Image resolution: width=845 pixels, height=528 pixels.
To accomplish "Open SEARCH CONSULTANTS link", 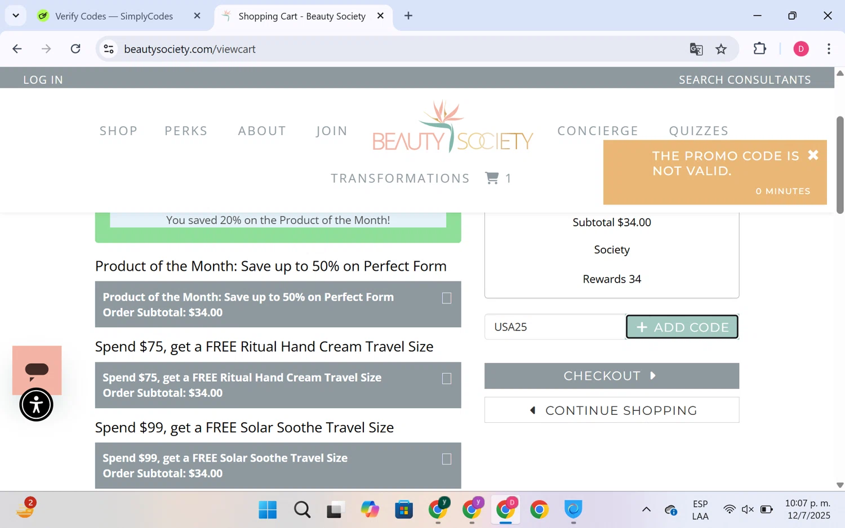I will (745, 80).
